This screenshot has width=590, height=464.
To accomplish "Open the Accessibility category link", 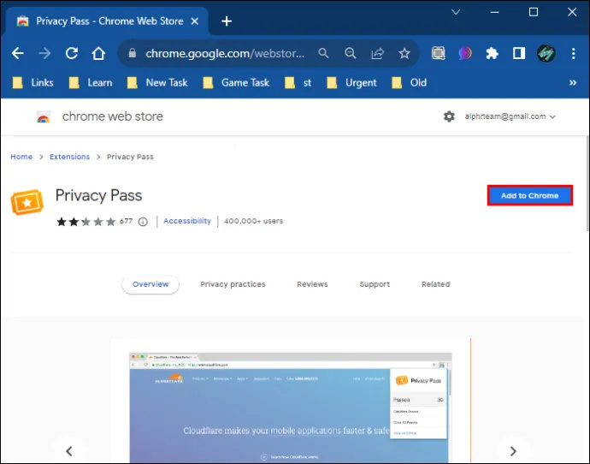I will [187, 221].
